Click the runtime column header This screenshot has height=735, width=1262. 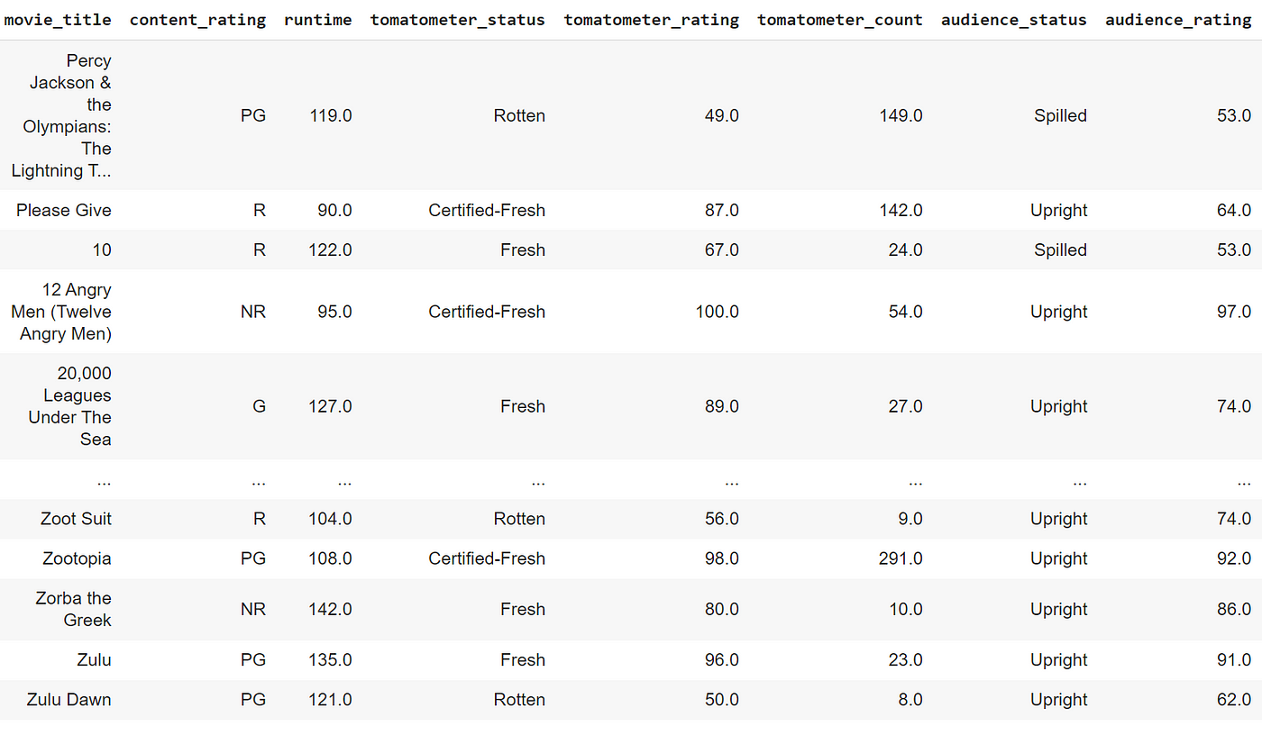[x=318, y=20]
